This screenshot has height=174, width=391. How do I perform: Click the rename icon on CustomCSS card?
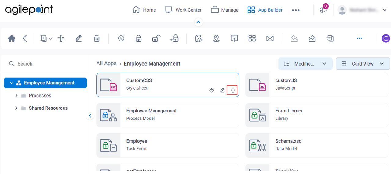coord(233,90)
